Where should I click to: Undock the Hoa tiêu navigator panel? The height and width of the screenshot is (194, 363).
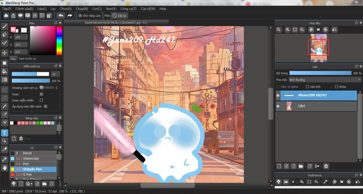(357, 23)
